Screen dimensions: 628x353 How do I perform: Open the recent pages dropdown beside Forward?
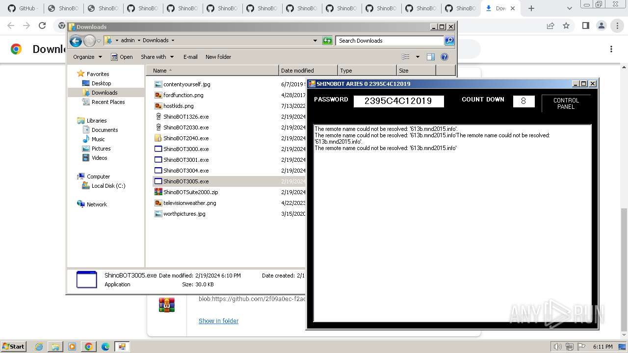[99, 41]
